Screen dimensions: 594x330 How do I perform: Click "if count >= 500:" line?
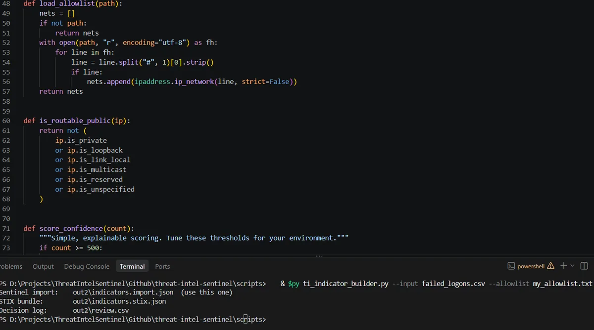coord(71,248)
